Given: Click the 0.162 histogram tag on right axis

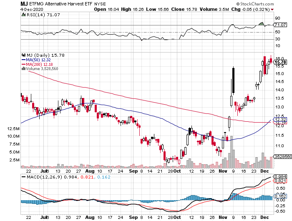Looking at the screenshot, I should (x=280, y=196).
